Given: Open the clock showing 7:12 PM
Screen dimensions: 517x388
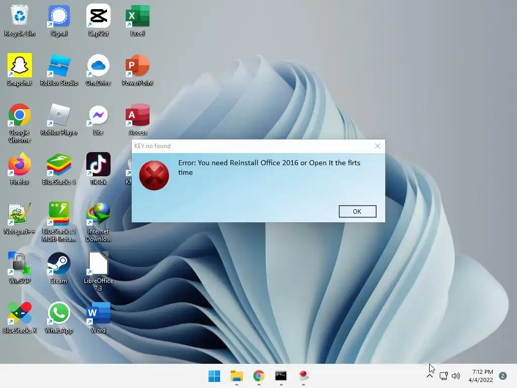Looking at the screenshot, I should [x=481, y=376].
